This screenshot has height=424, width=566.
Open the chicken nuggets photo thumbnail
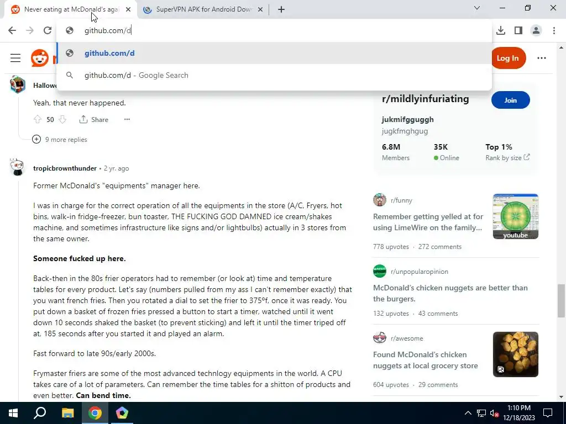(516, 354)
